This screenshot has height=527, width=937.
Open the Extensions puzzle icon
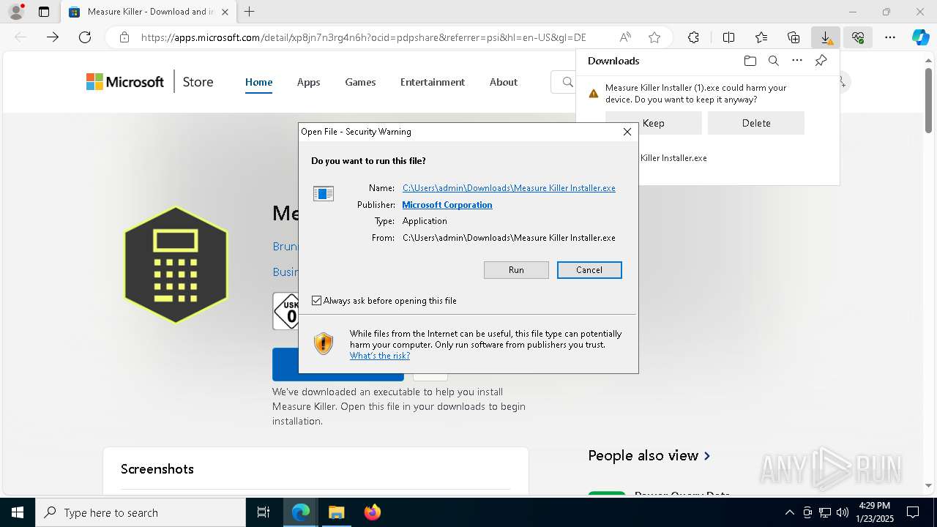[x=693, y=37]
